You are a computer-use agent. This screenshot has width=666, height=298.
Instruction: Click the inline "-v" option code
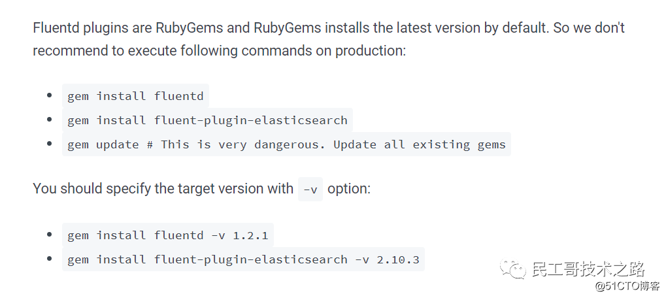tap(310, 190)
